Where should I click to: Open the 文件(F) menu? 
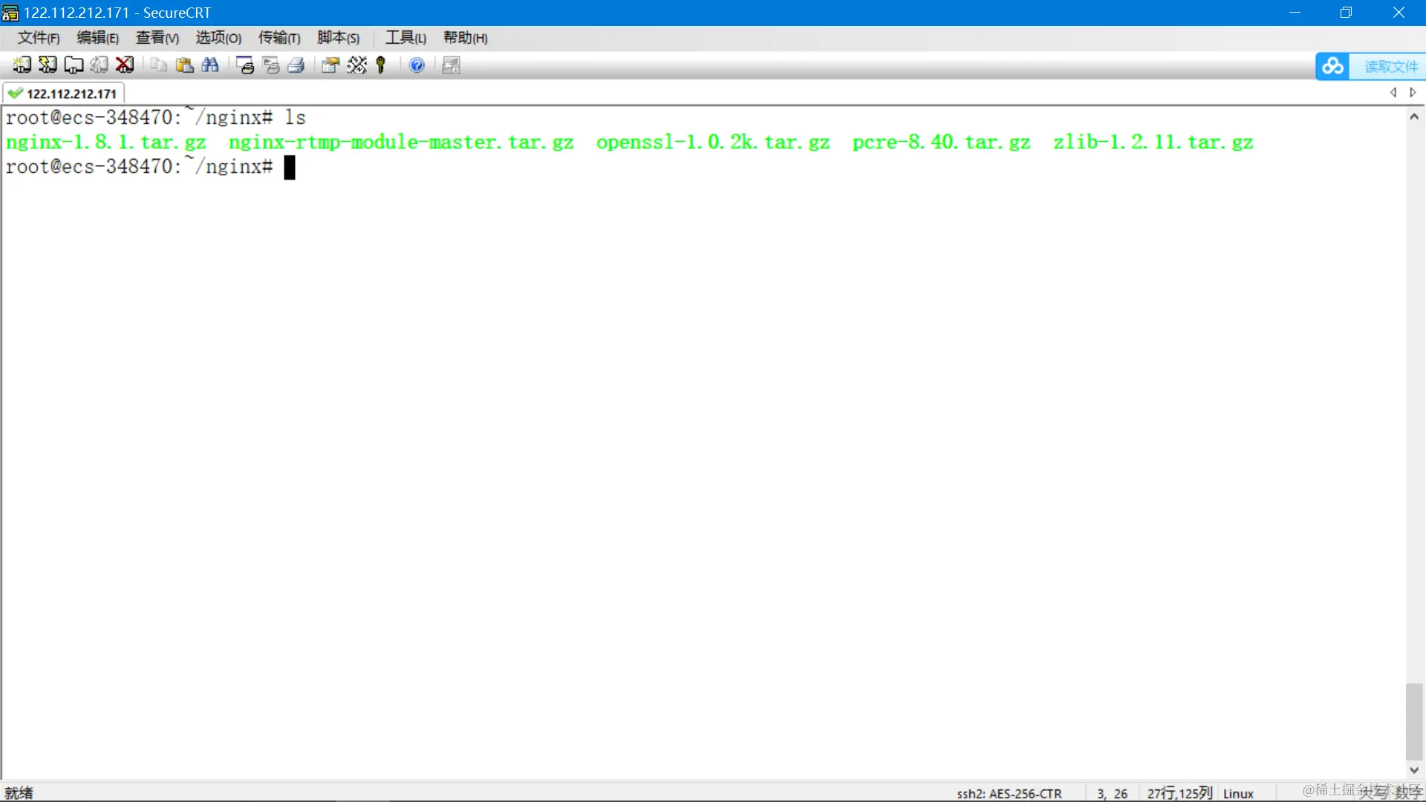coord(39,38)
